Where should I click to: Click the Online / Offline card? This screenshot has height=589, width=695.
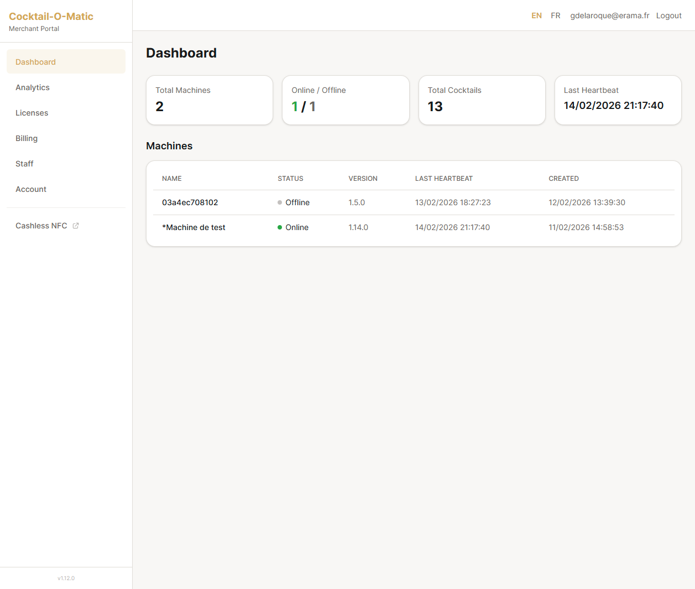346,100
